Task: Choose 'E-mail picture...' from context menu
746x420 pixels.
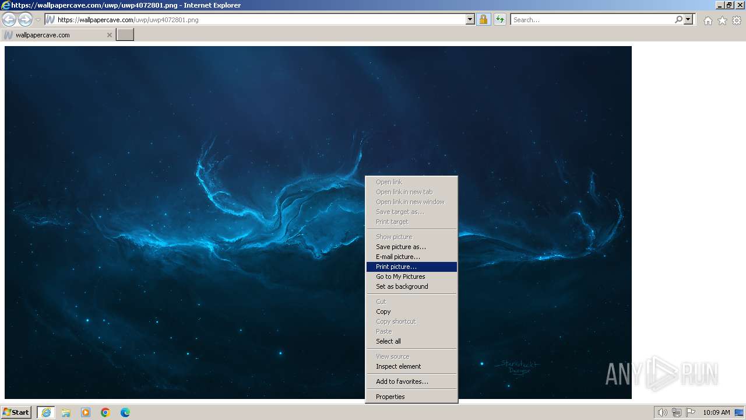Action: tap(411, 257)
